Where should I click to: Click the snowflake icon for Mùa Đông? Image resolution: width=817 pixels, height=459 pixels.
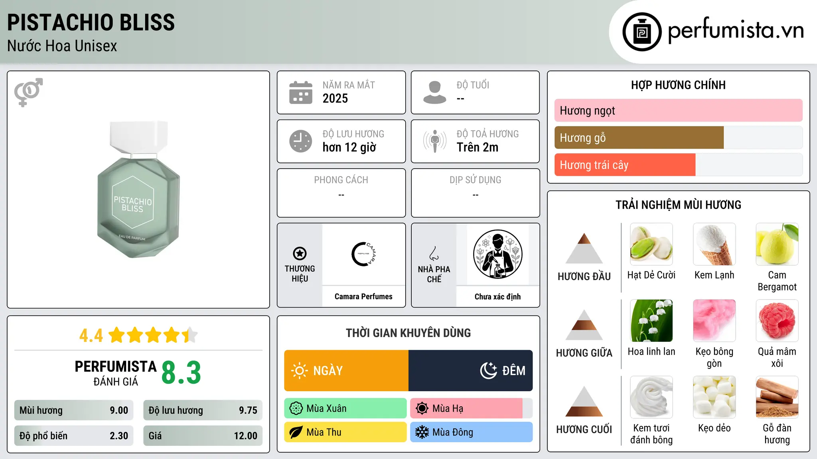click(x=422, y=432)
